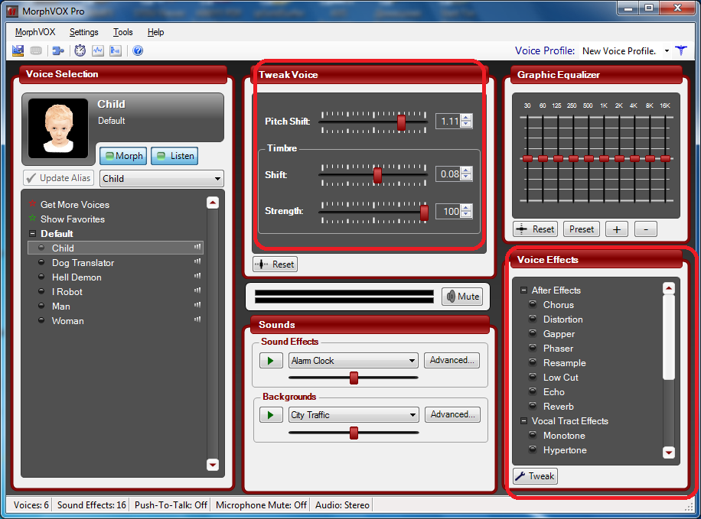Viewport: 701px width, 519px height.
Task: Open Advanced options for Sound Effects
Action: click(452, 360)
